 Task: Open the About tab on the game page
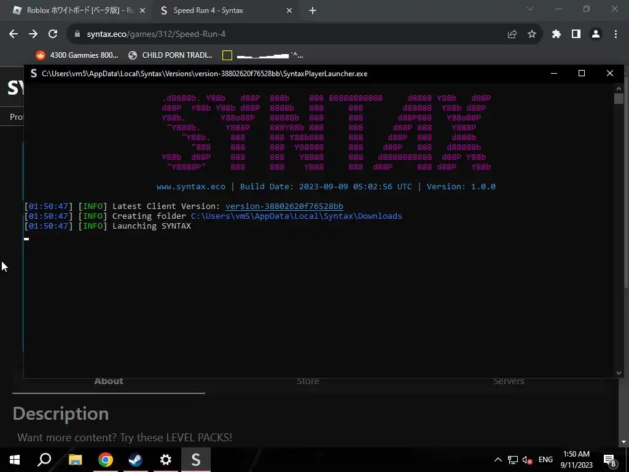tap(109, 382)
